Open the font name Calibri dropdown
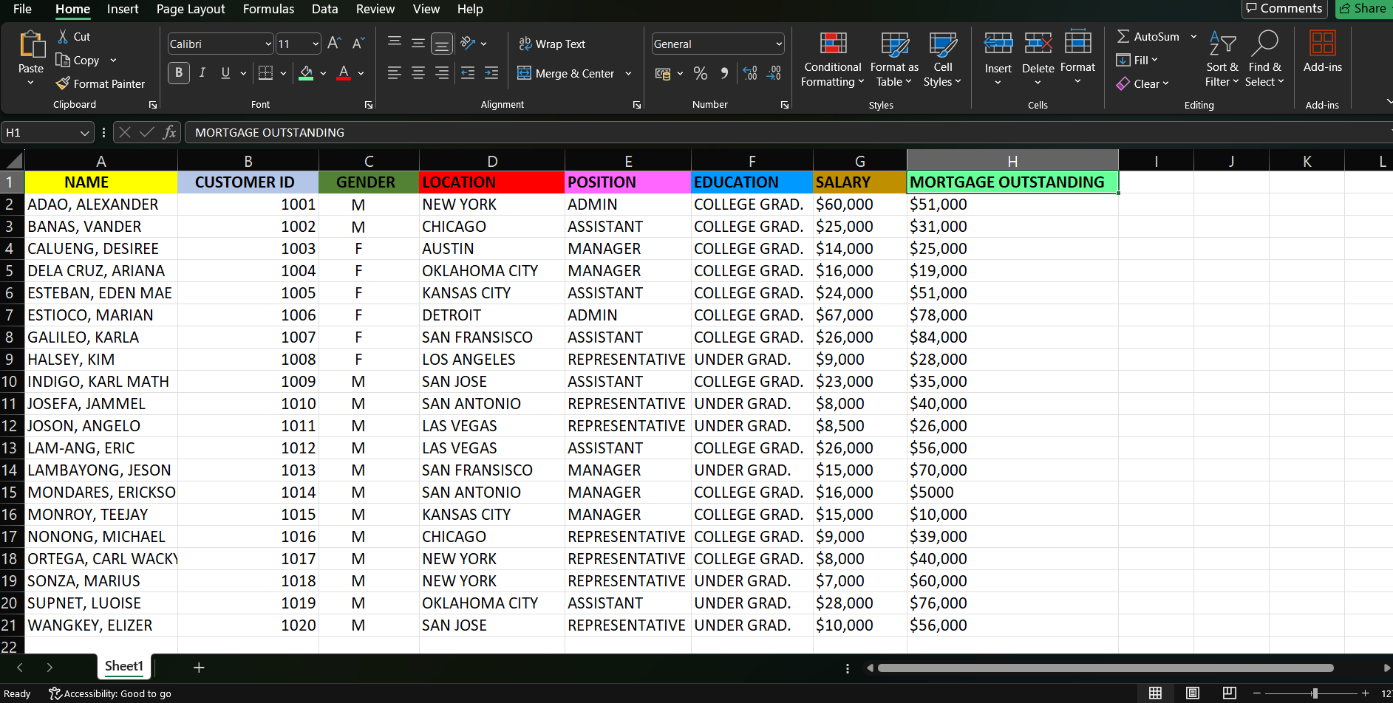Viewport: 1393px width, 703px height. (x=268, y=44)
